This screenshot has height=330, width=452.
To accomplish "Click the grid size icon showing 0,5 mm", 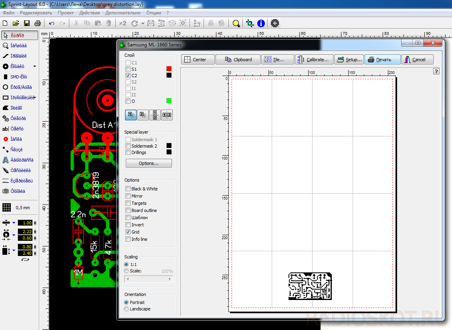I will tap(6, 208).
